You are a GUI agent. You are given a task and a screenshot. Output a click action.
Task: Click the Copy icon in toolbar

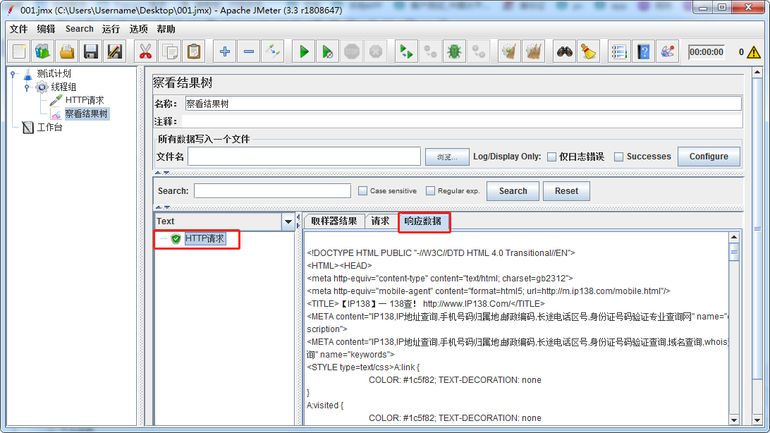point(170,51)
